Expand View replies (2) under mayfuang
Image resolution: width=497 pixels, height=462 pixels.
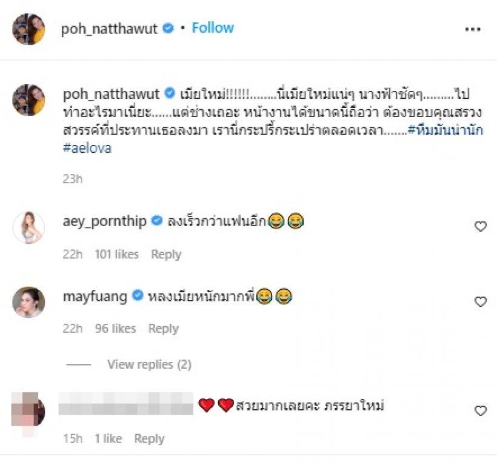click(x=149, y=364)
